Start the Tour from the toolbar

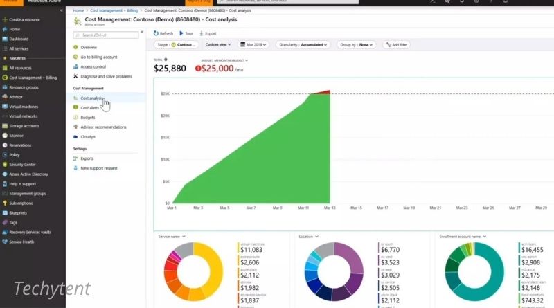pos(186,33)
